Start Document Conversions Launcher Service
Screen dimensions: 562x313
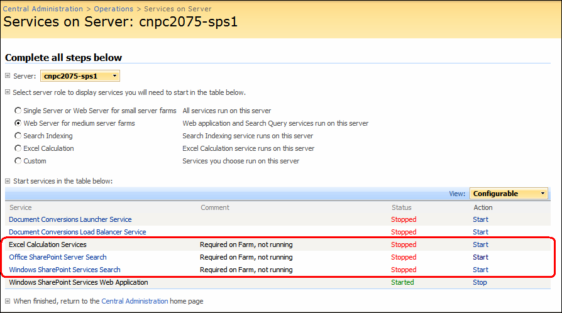pos(480,219)
